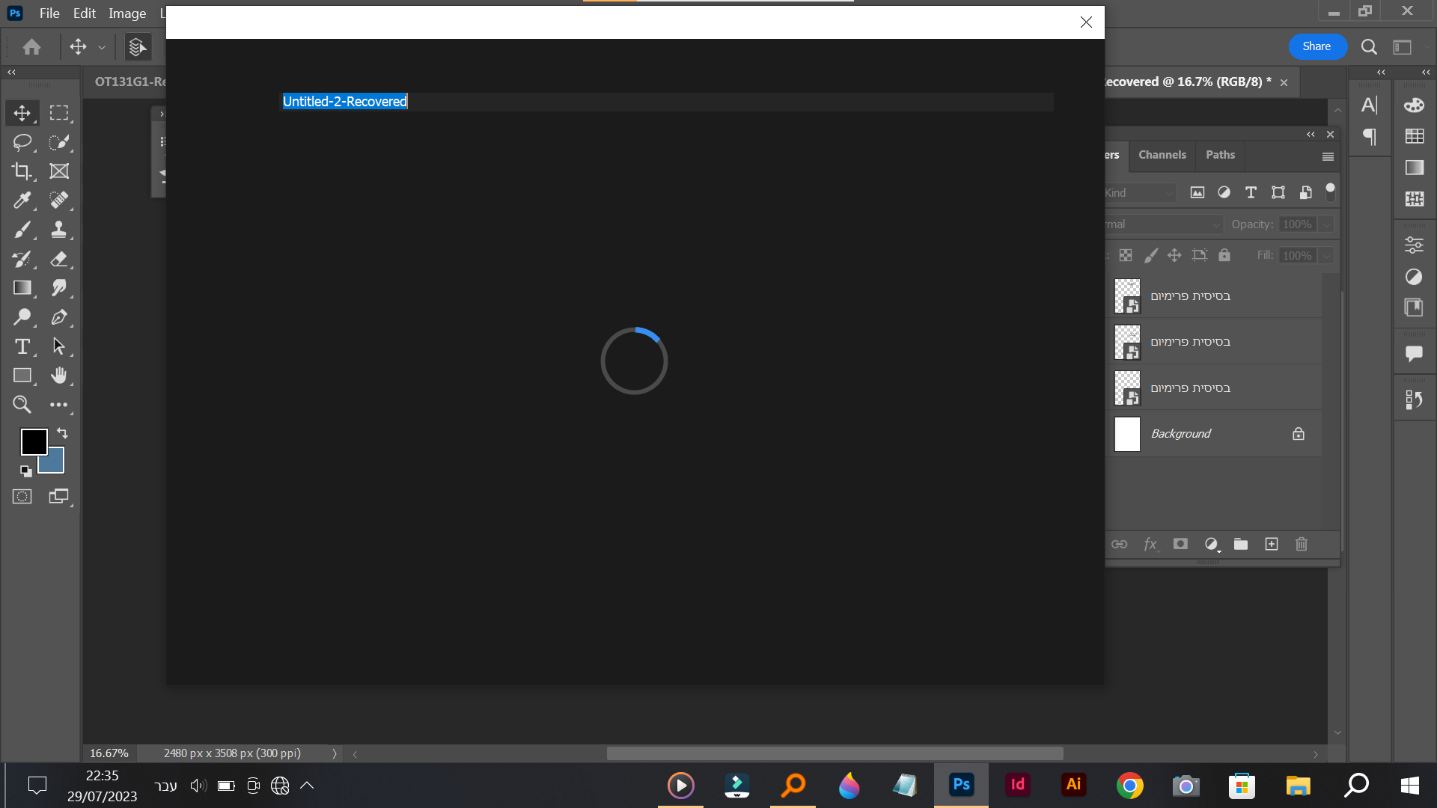Select the Frame tool

click(x=59, y=171)
